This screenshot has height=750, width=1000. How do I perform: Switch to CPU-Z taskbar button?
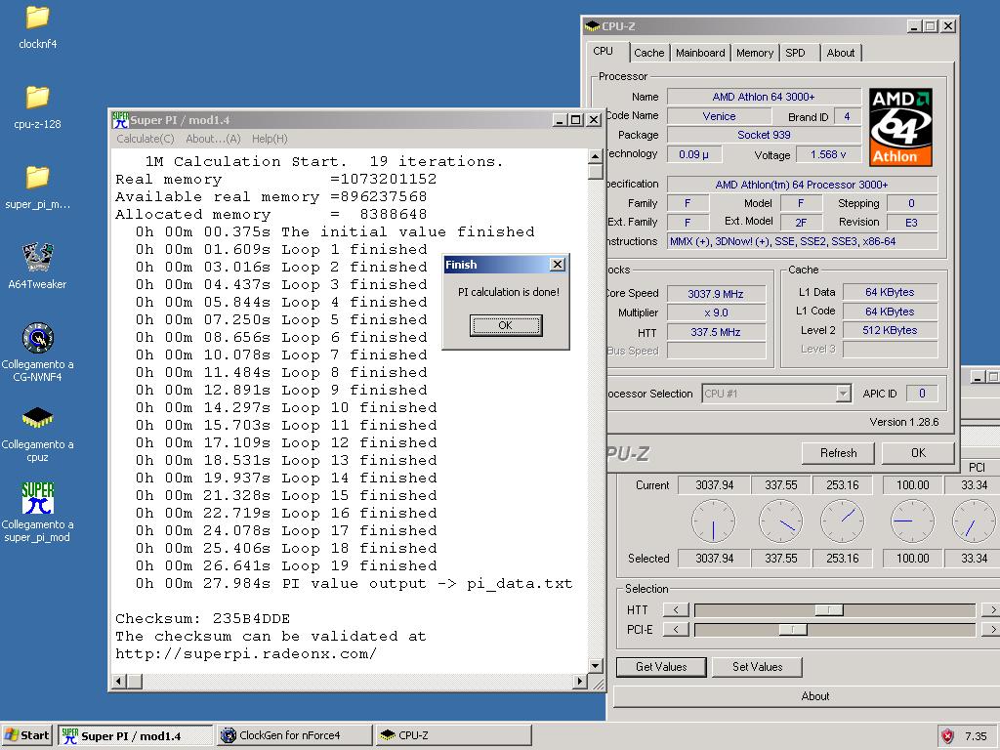click(454, 735)
